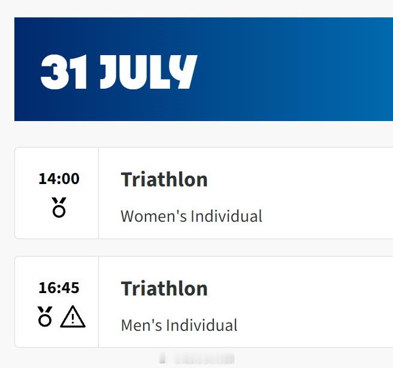Click the warning triangle on Men's event
Viewport: 393px width, 368px height.
(x=72, y=316)
